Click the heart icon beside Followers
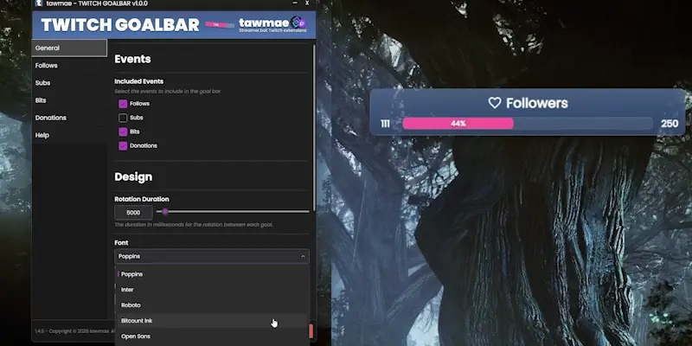 click(x=495, y=103)
